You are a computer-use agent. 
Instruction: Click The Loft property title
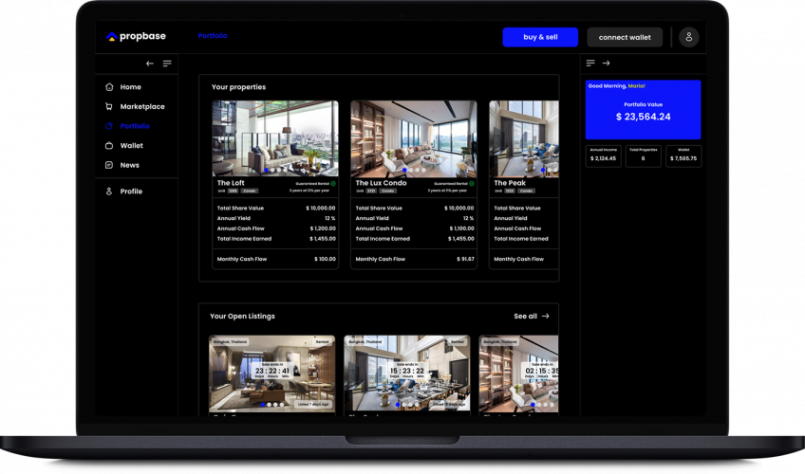(231, 182)
